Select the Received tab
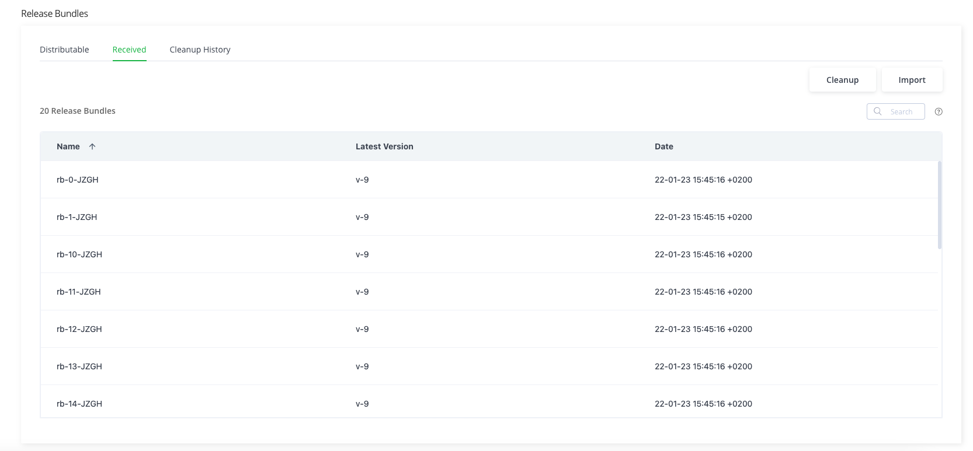Viewport: 973px width, 451px height. pos(129,50)
